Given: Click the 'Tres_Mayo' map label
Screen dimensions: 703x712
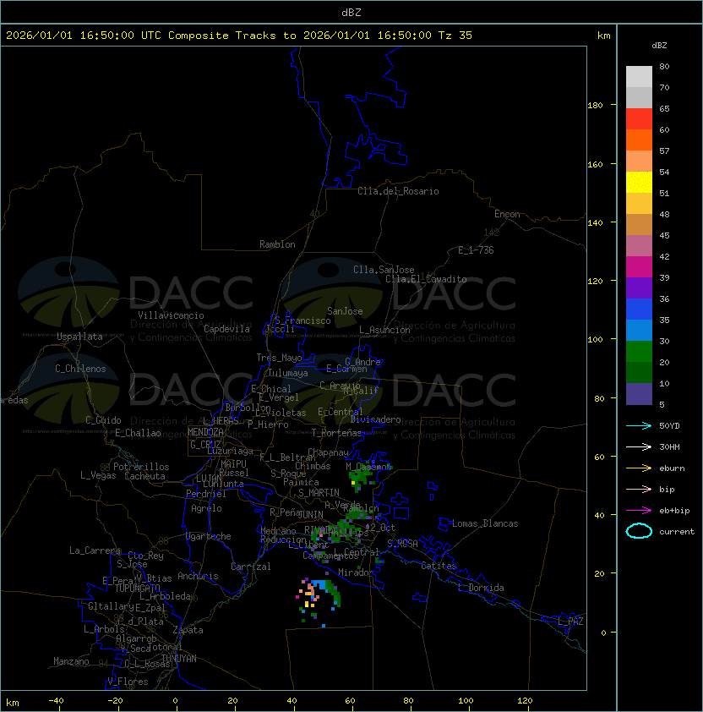Looking at the screenshot, I should point(279,358).
